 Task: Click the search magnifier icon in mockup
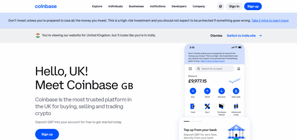coord(198,69)
